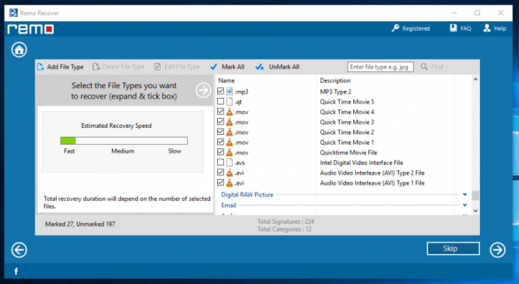Image resolution: width=519 pixels, height=284 pixels.
Task: Uncheck the Quicktime Movie File checkbox
Action: tap(221, 152)
